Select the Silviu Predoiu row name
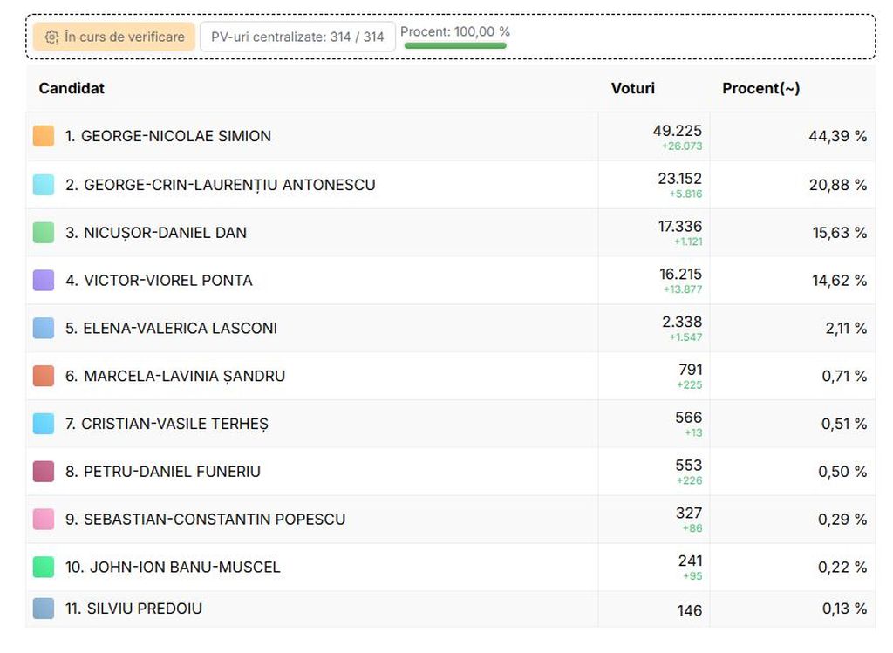Viewport: 893px width, 653px height. pyautogui.click(x=133, y=609)
